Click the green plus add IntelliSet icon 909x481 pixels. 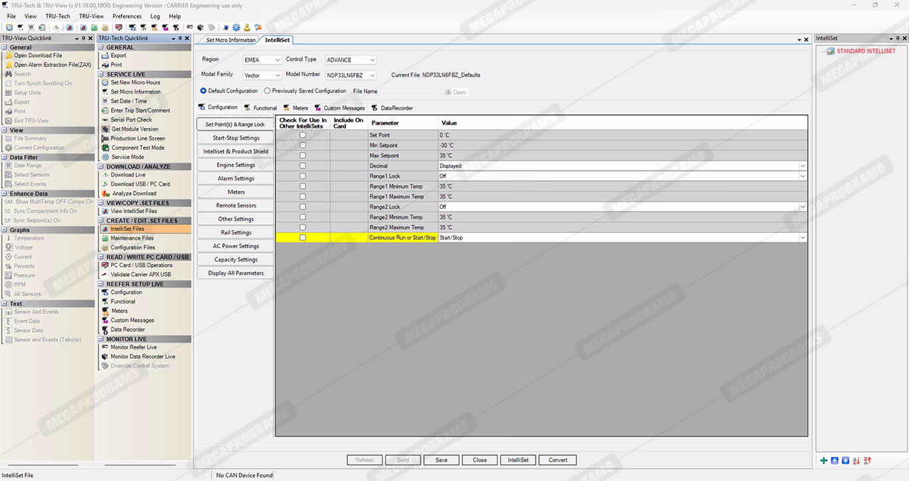point(824,460)
